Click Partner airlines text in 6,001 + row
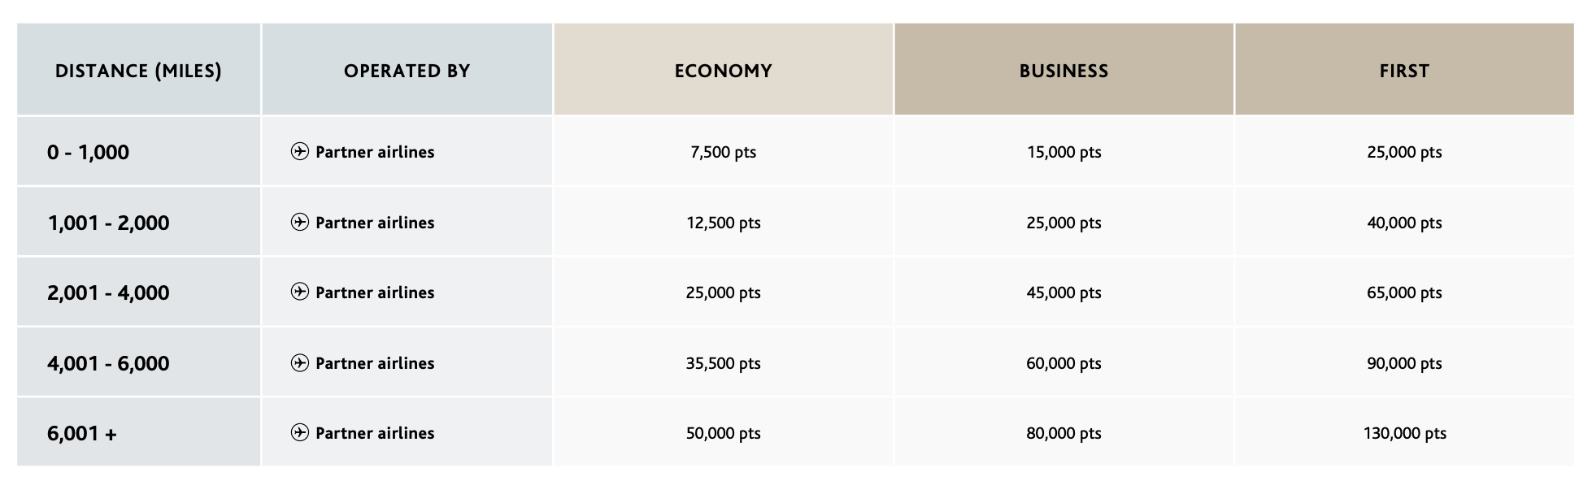Image resolution: width=1592 pixels, height=481 pixels. [x=375, y=433]
